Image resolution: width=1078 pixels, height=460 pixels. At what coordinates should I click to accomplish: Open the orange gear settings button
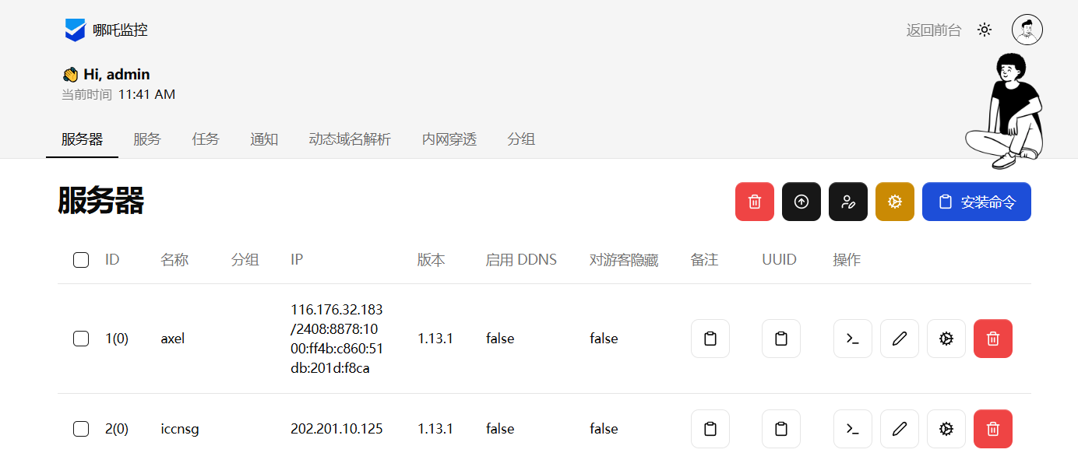[x=894, y=202]
